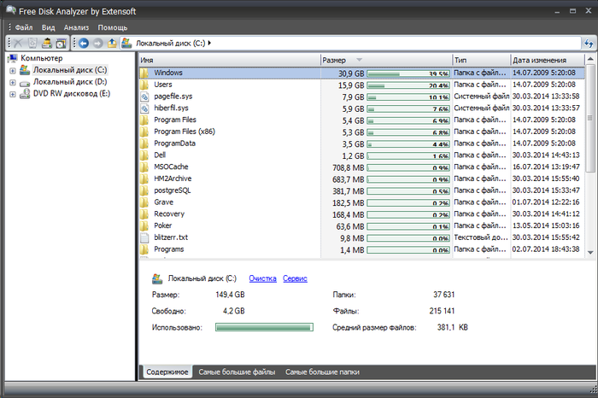Click the drive icon inside the address bar
Viewport: 598px width, 398px height.
pyautogui.click(x=126, y=43)
